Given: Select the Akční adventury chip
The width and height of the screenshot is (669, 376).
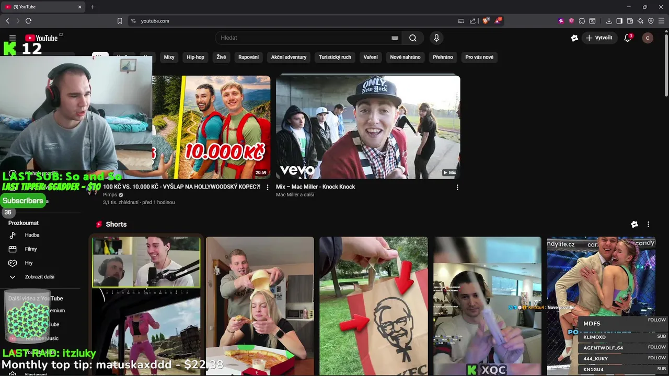Looking at the screenshot, I should (289, 57).
